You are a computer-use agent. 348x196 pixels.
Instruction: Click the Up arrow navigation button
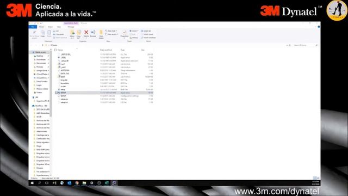42,45
